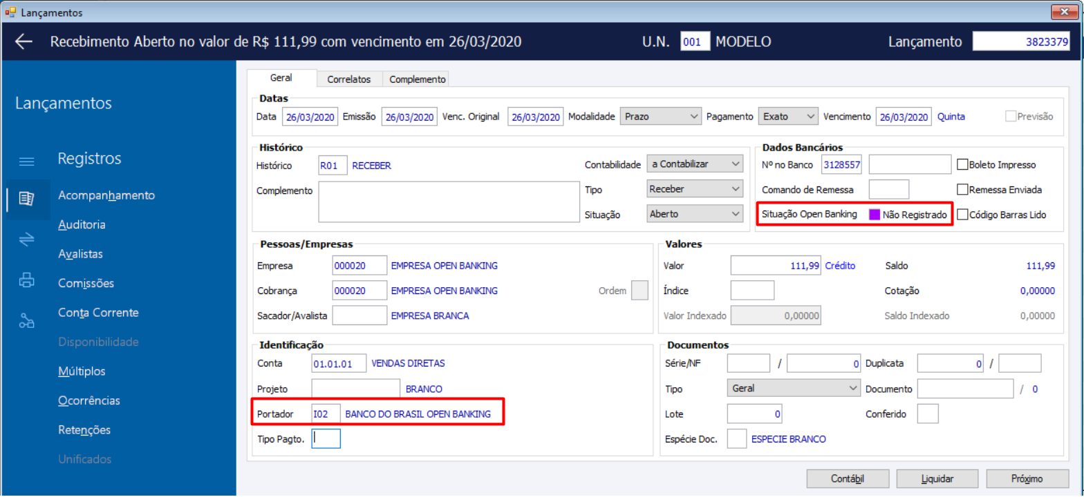Open the hamburger menu icon in sidebar
Viewport: 1084px width, 497px height.
(x=26, y=162)
